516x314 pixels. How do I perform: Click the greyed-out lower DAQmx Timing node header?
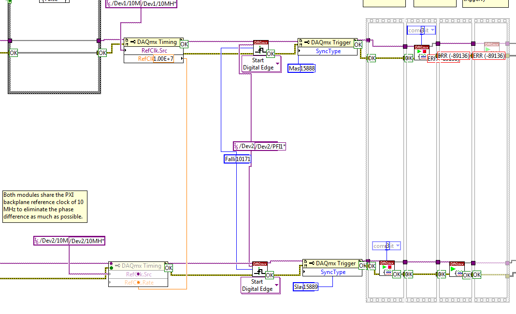click(x=138, y=266)
